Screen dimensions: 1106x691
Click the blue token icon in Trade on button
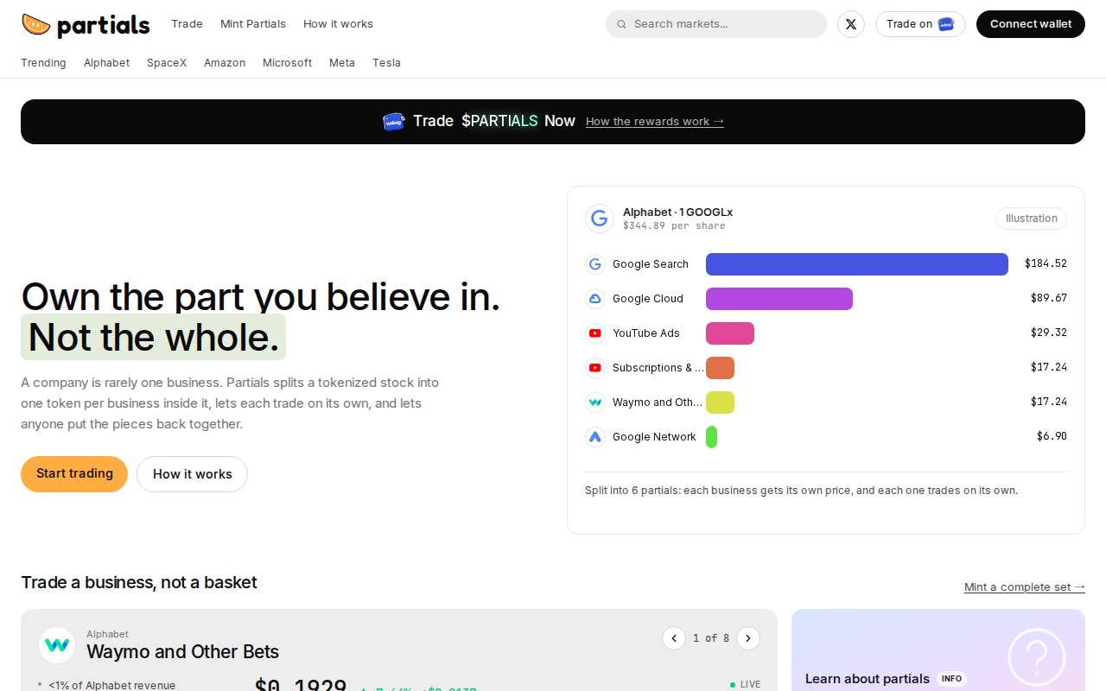tap(946, 24)
